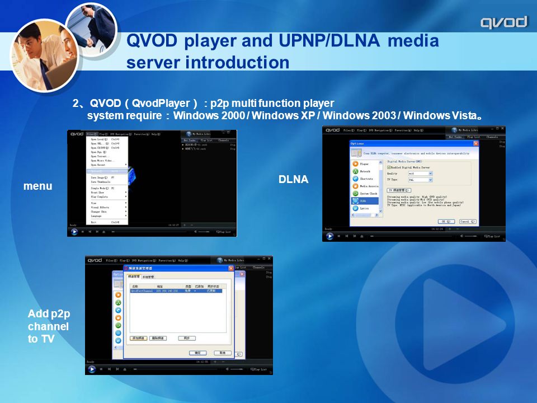Toggle Play List button in menu screenshot
This screenshot has width=537, height=403.
point(223,232)
